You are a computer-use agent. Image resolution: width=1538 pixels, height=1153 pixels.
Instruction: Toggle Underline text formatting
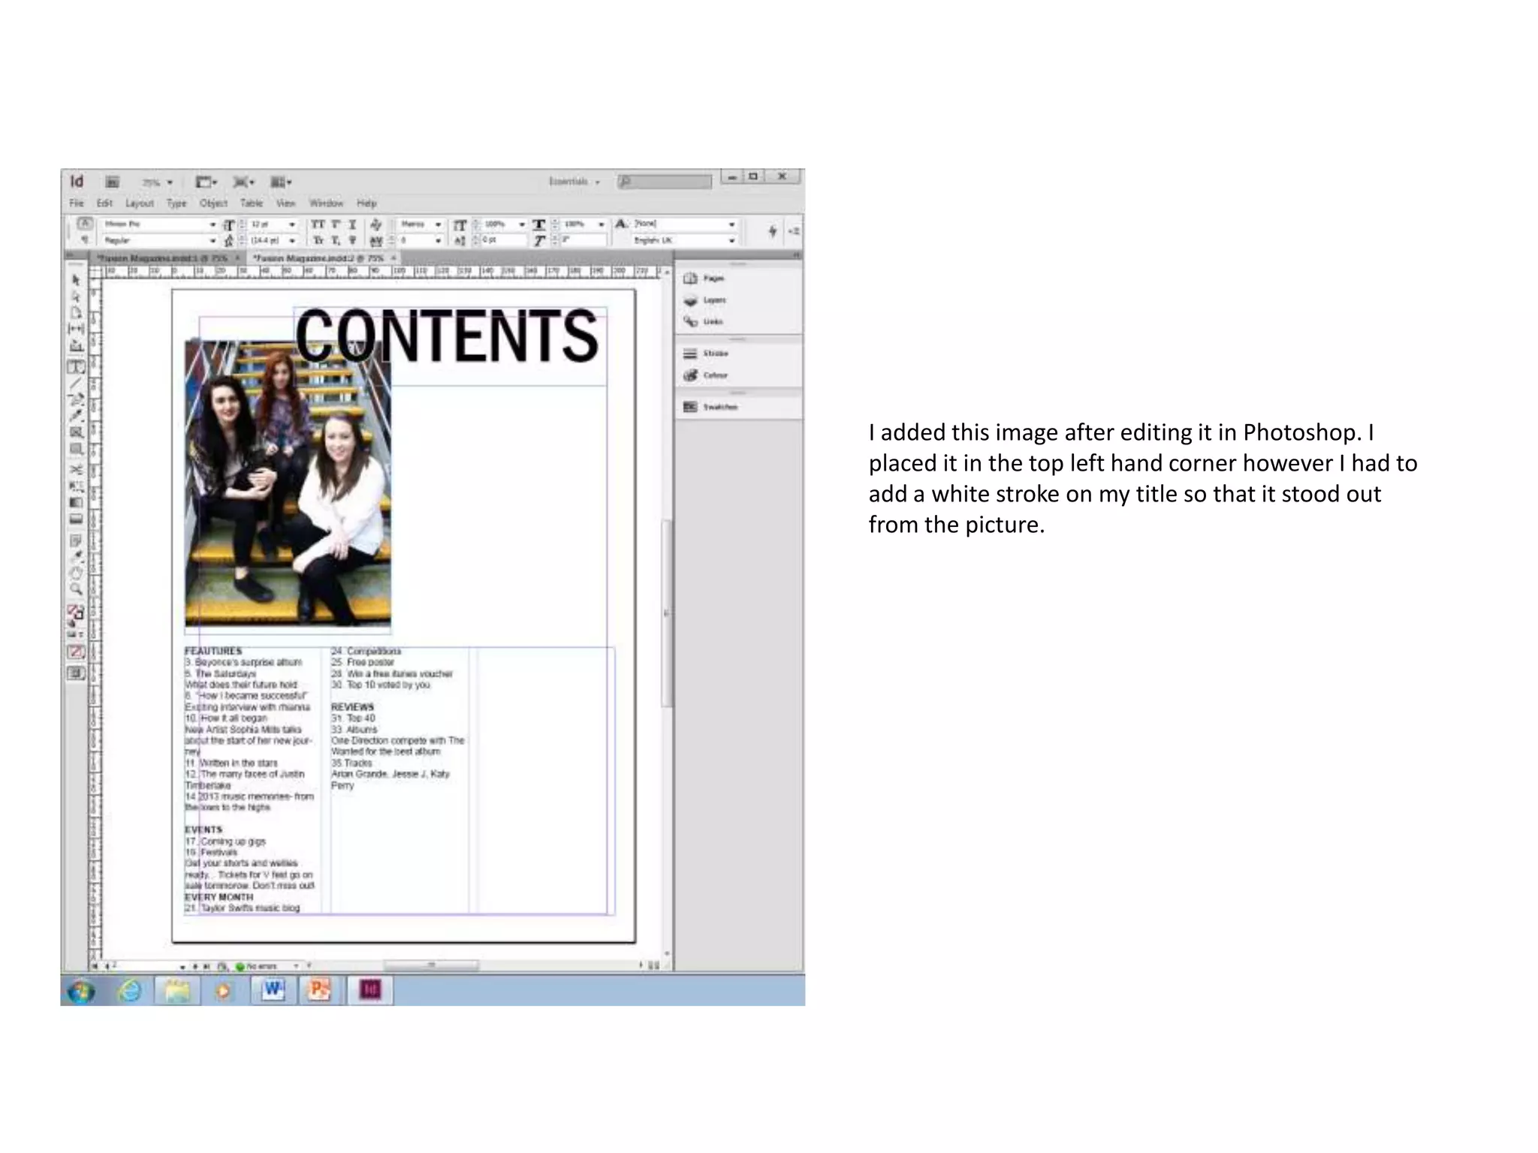pos(352,224)
